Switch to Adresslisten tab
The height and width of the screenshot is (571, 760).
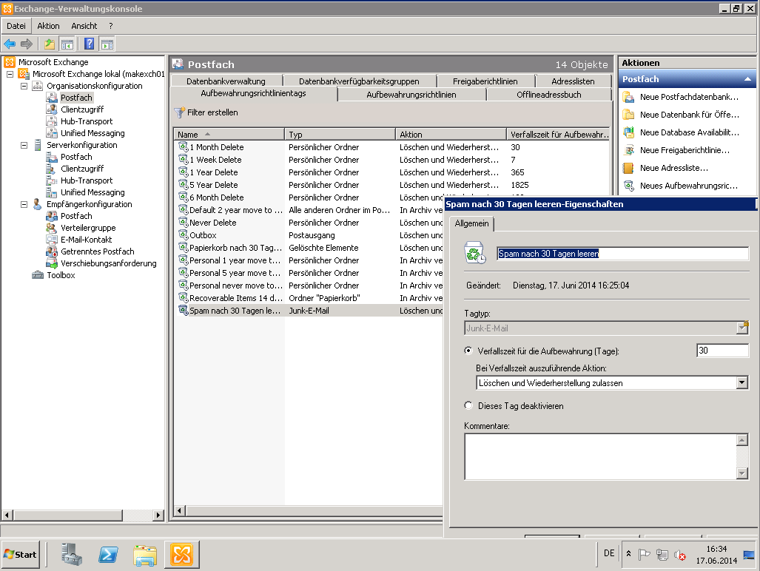573,81
